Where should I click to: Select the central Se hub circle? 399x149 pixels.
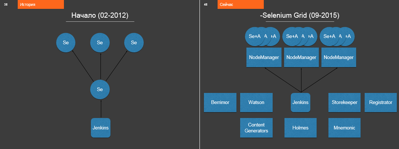pyautogui.click(x=100, y=89)
